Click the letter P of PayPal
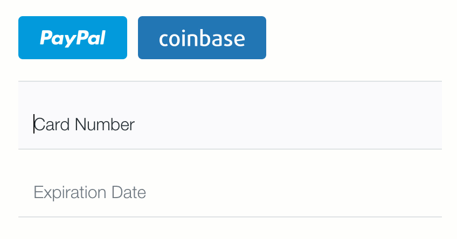 coord(45,37)
